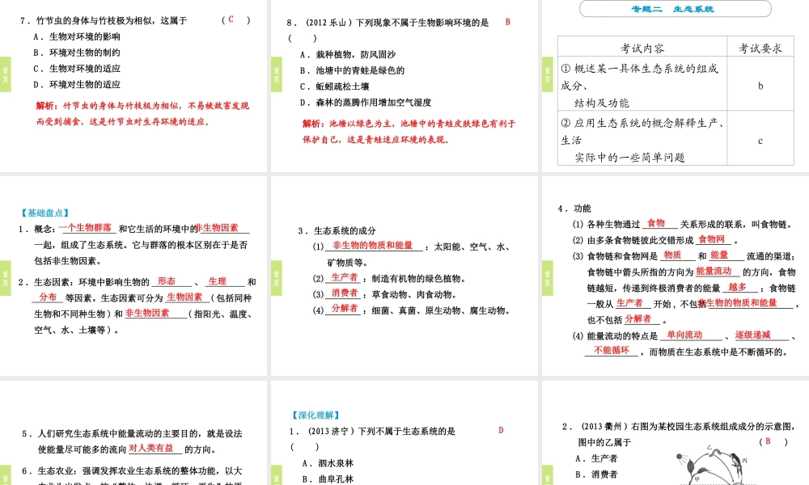Click the red blank answer 一个生物群落
Viewport: 809px width, 485px height.
(x=85, y=227)
